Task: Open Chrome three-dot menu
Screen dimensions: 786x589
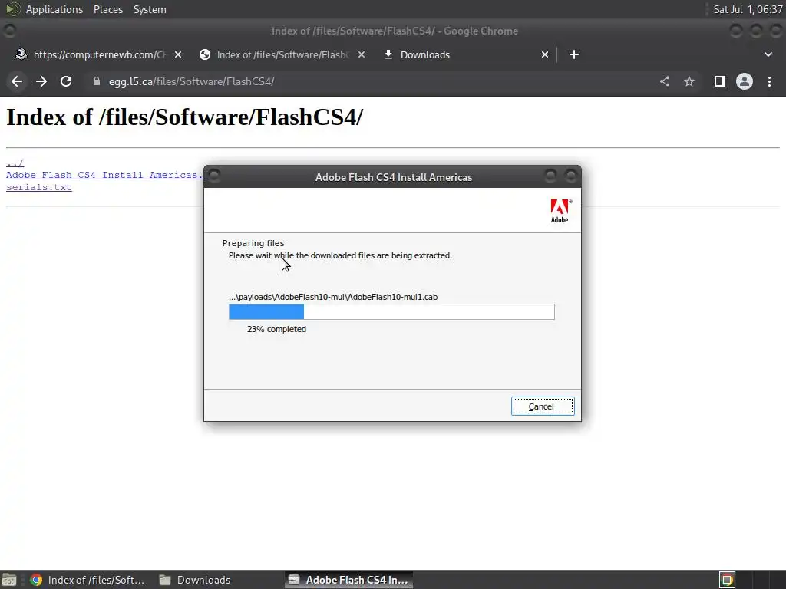Action: [x=769, y=81]
